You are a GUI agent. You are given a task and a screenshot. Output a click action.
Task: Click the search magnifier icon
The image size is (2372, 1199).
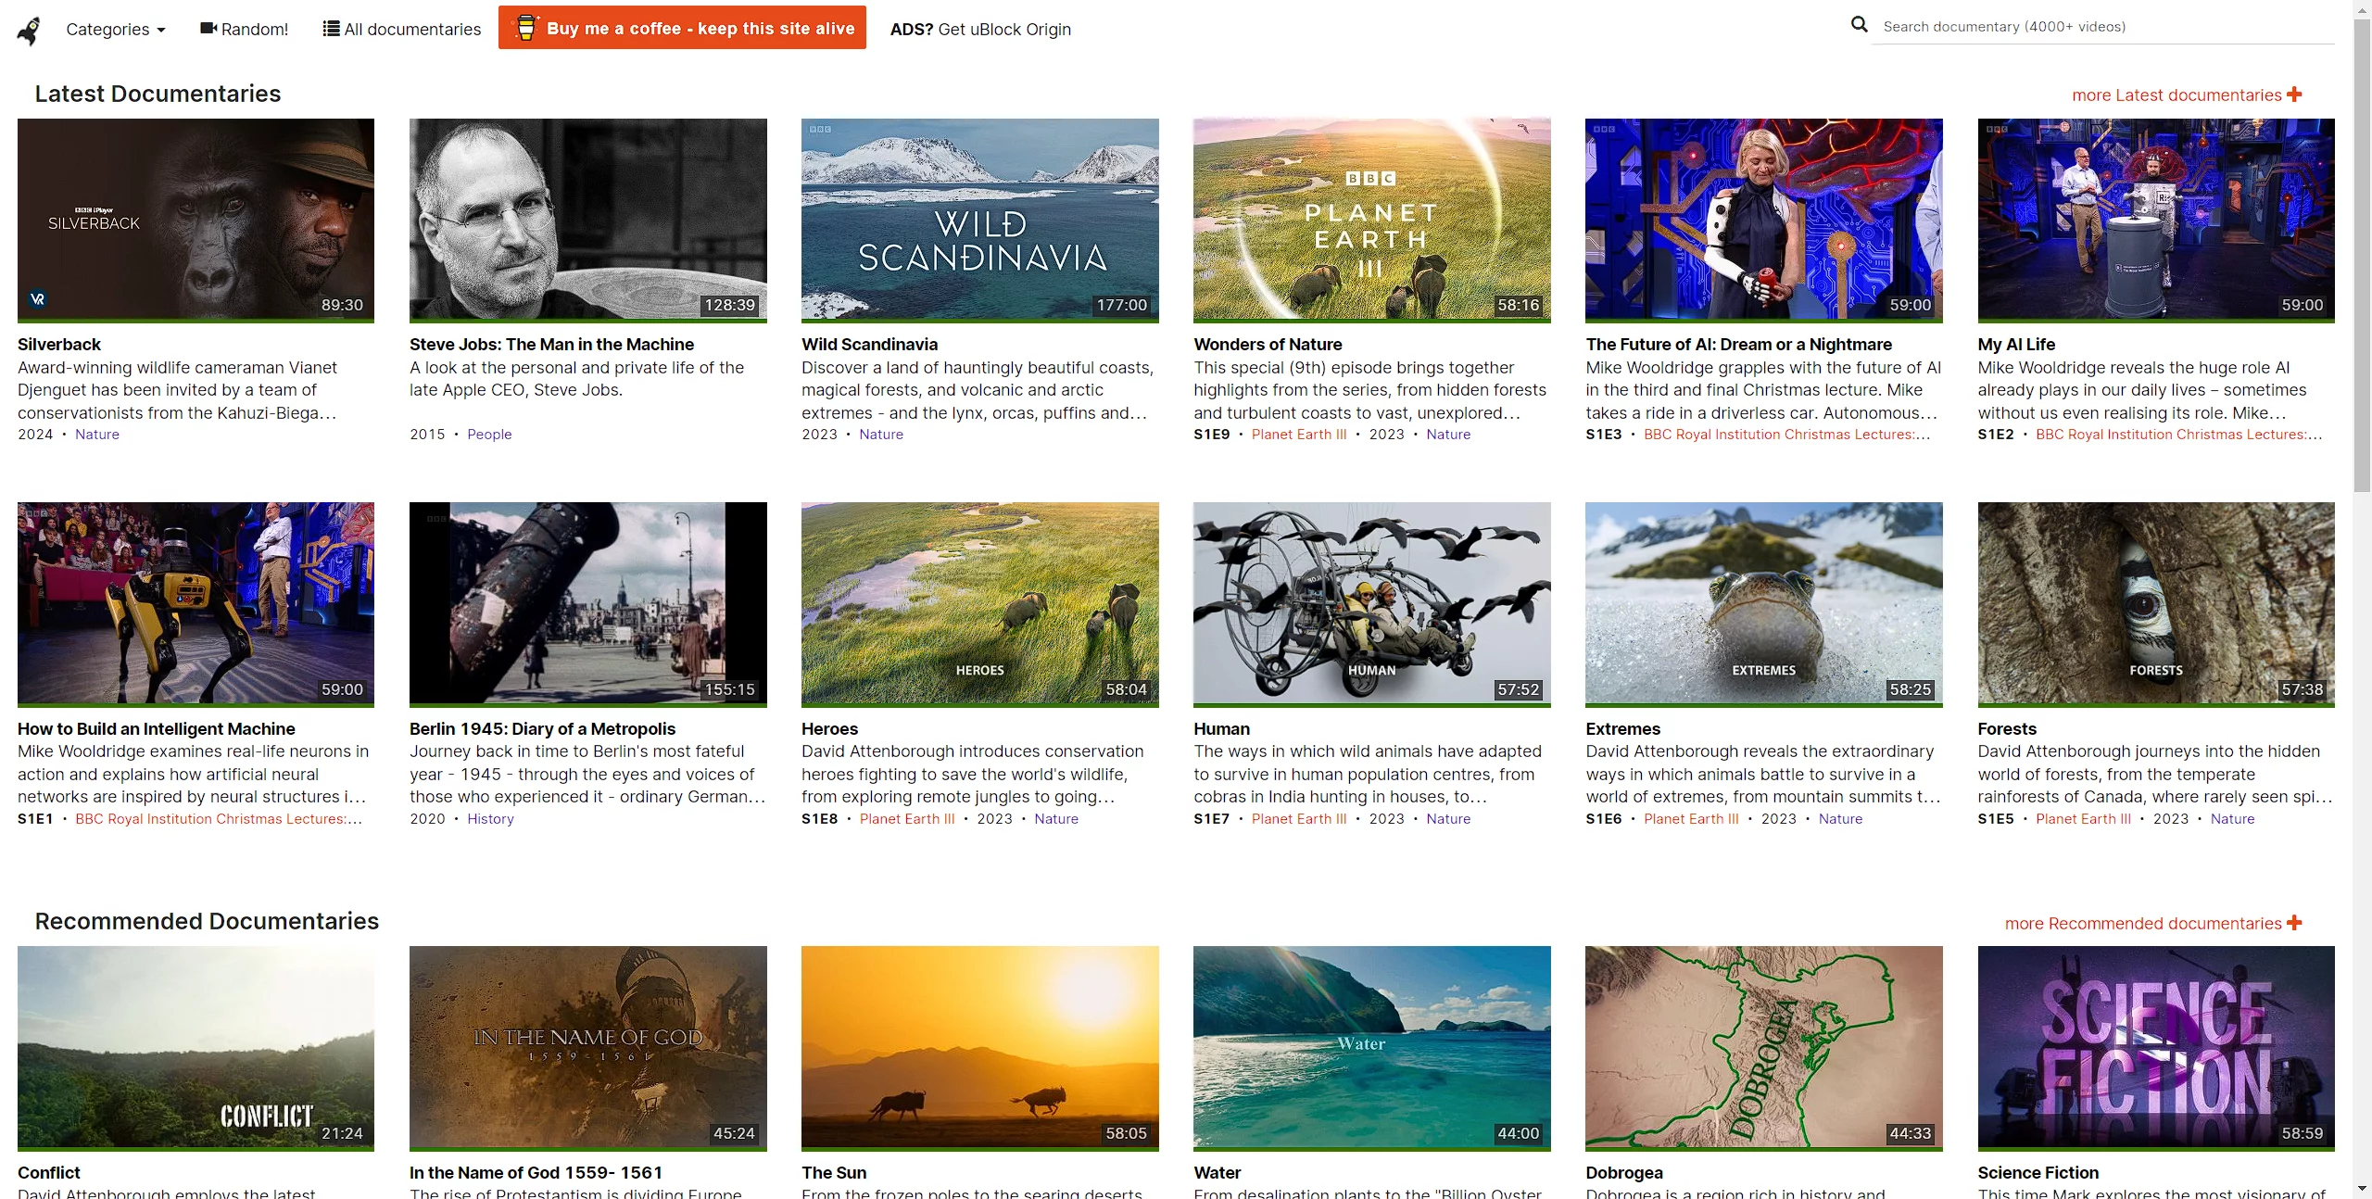1859,25
